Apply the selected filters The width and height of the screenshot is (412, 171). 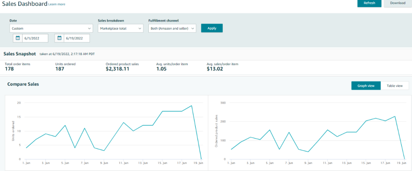(212, 28)
